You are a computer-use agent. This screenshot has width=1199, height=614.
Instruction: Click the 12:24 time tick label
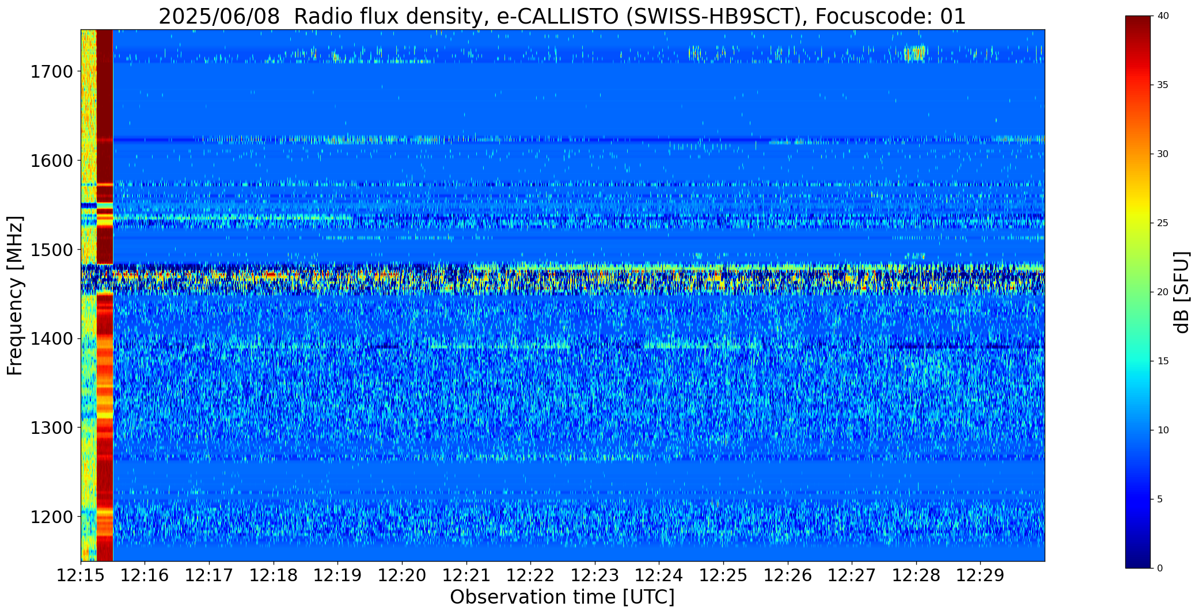click(x=659, y=575)
